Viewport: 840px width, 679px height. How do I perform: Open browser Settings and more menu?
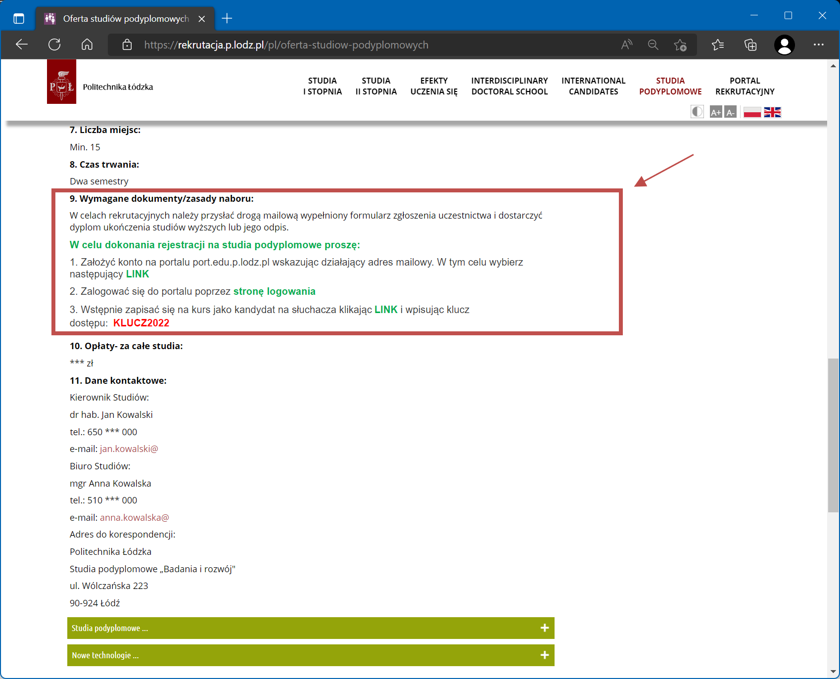coord(818,45)
